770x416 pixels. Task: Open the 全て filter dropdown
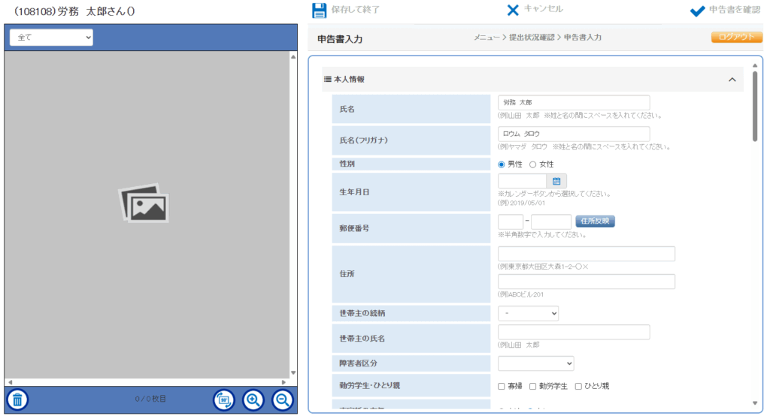pyautogui.click(x=51, y=38)
